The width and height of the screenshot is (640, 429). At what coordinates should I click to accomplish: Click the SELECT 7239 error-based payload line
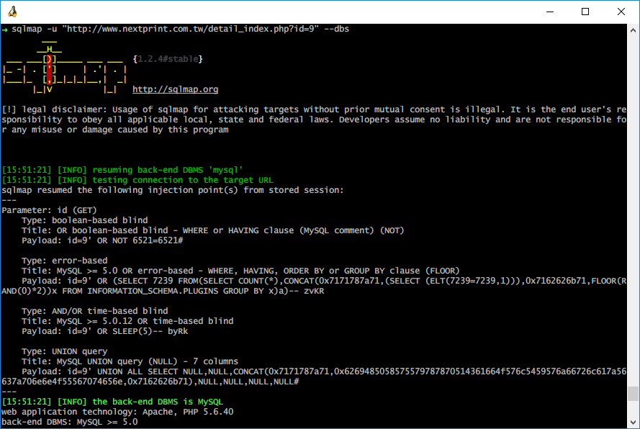pos(324,281)
